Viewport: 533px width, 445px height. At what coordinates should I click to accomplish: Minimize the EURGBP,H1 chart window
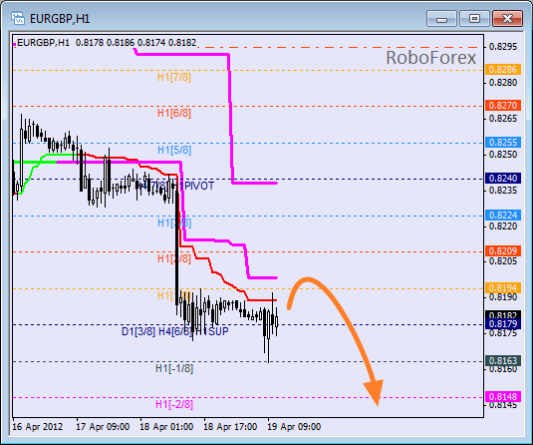441,18
